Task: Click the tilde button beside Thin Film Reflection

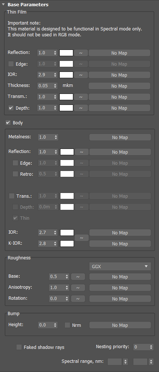Action: pos(81,53)
